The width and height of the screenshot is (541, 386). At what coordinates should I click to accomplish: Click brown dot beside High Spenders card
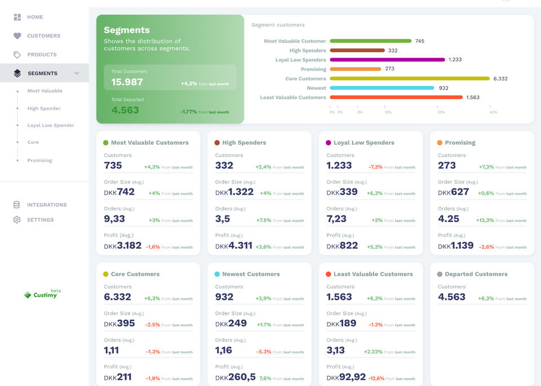(217, 143)
